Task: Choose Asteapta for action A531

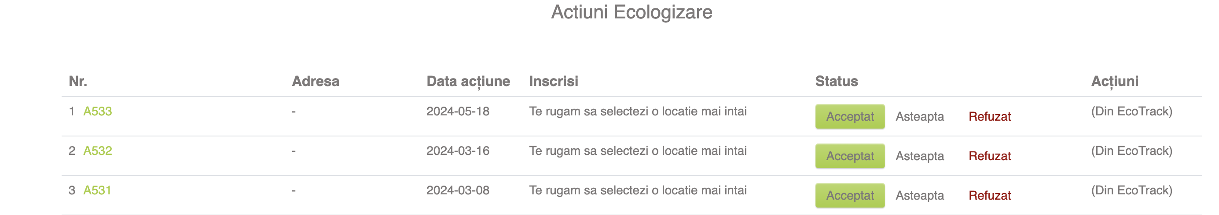Action: point(919,196)
